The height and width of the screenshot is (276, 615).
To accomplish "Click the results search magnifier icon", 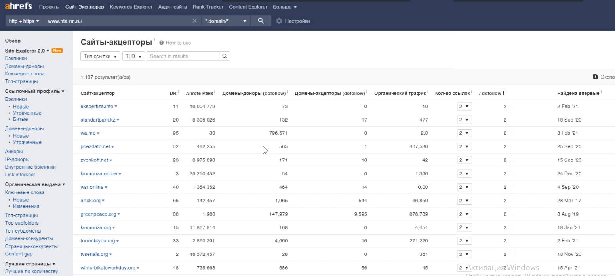I will pyautogui.click(x=225, y=56).
